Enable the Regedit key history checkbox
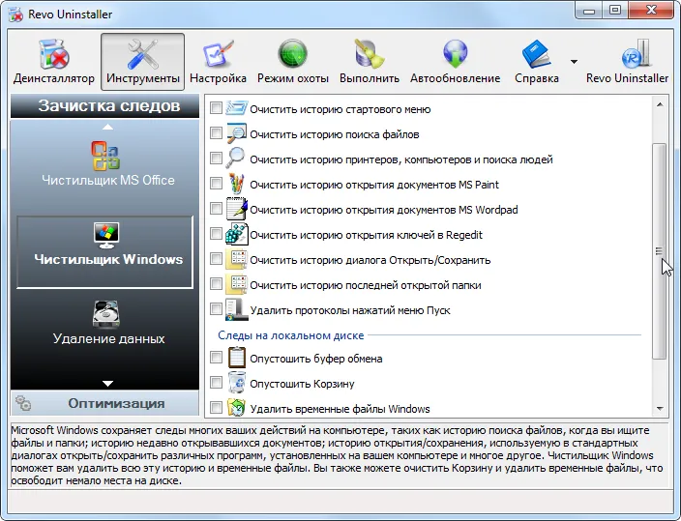The width and height of the screenshot is (681, 521). [216, 234]
